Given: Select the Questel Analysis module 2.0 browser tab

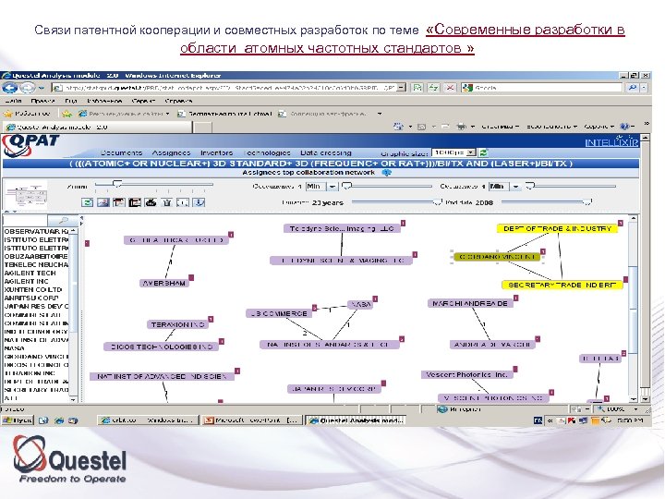Looking at the screenshot, I should click(x=98, y=127).
